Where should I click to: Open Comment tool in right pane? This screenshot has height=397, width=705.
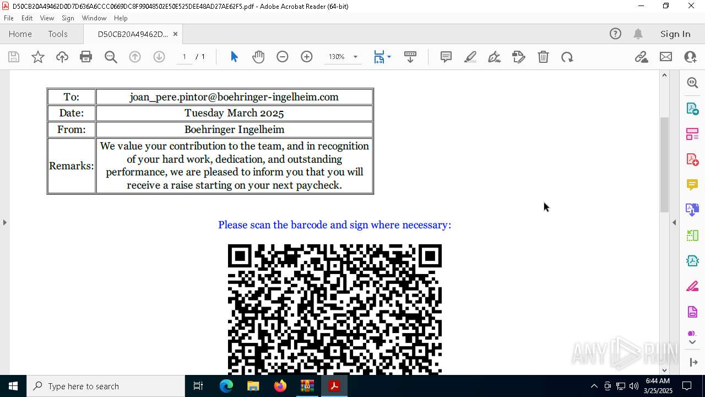click(692, 185)
